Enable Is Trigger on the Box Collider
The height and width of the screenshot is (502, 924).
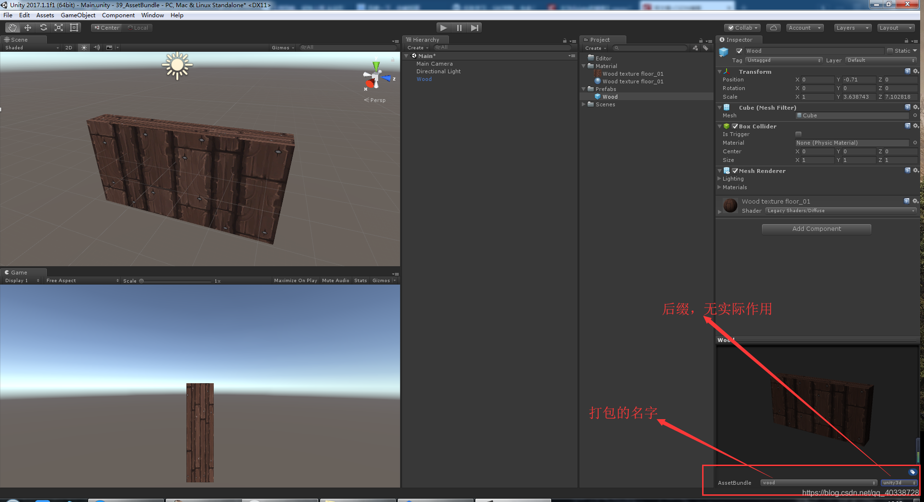point(798,134)
